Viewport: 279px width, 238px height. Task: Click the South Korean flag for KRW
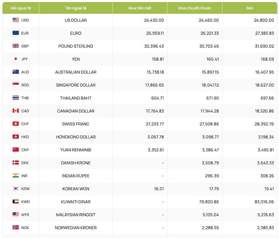point(16,189)
